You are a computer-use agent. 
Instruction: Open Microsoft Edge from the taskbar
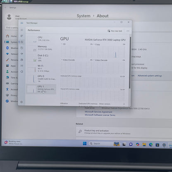click(x=151, y=145)
